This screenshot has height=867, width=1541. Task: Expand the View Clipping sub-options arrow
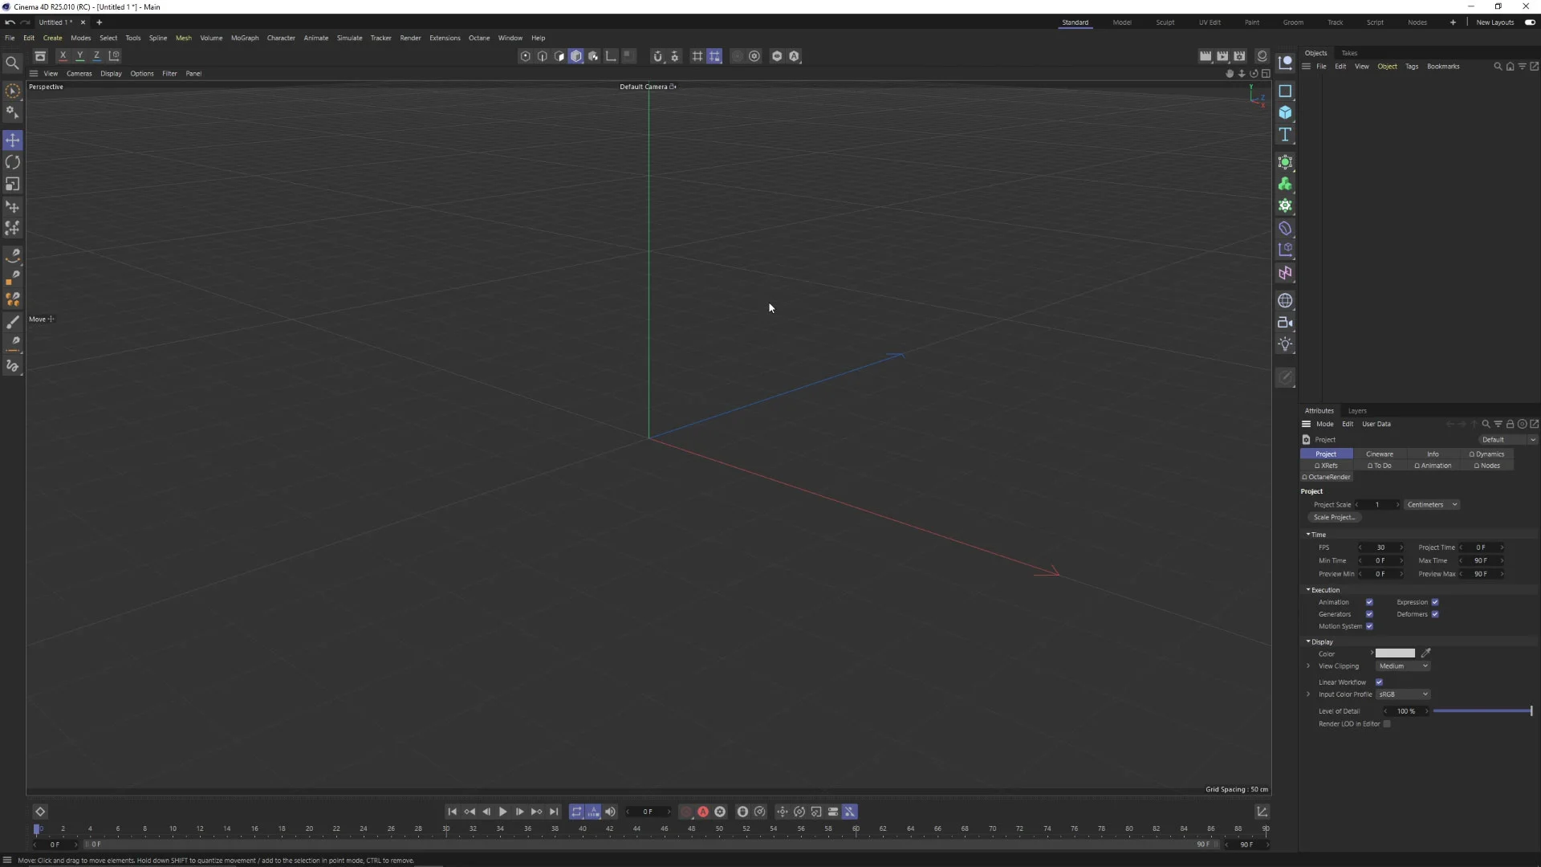[x=1308, y=666]
